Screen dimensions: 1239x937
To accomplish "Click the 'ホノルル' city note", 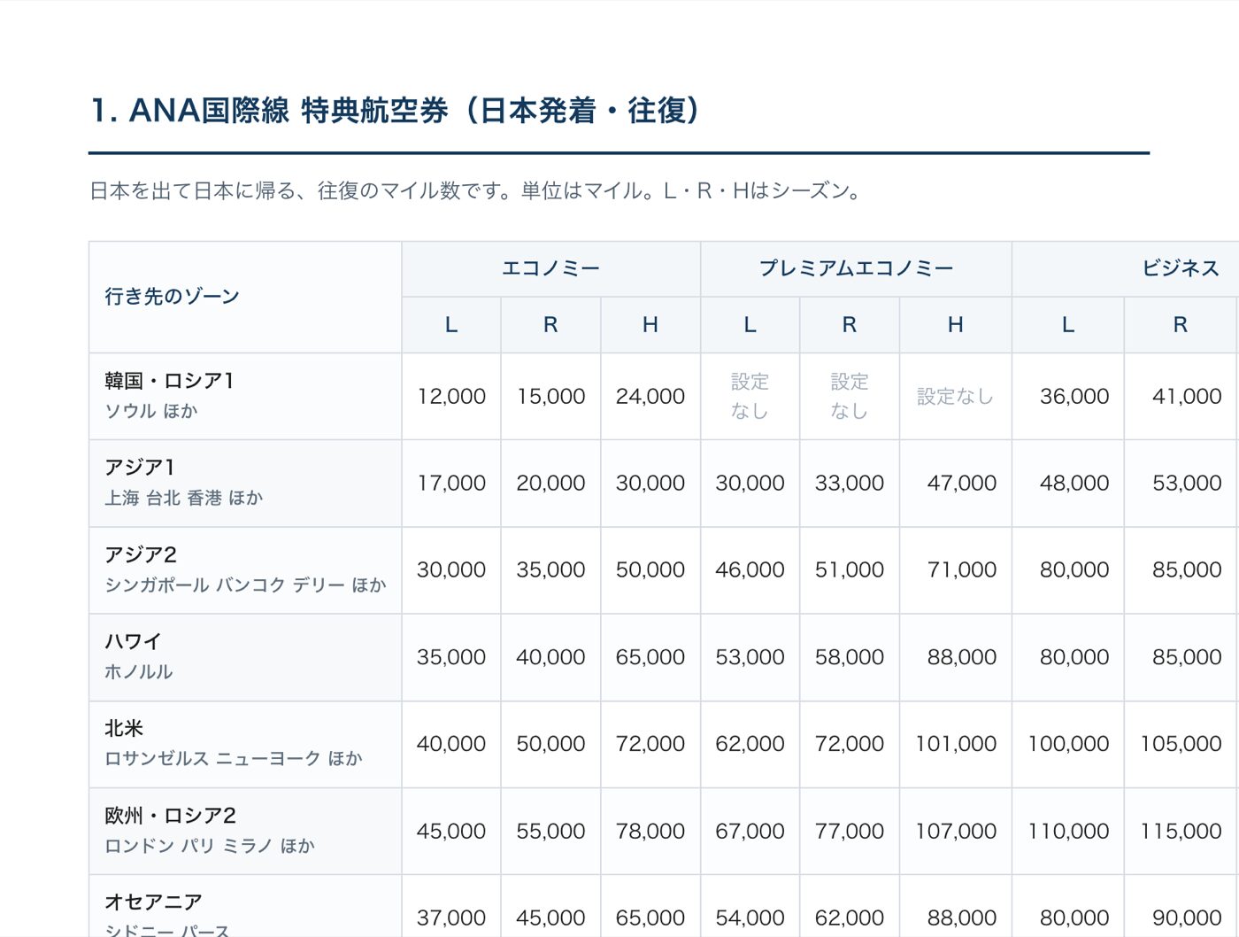I will coord(139,672).
